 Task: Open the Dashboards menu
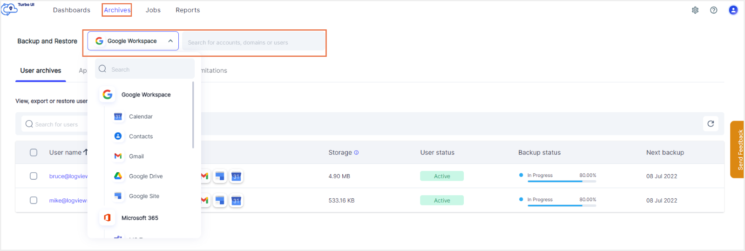pyautogui.click(x=72, y=10)
